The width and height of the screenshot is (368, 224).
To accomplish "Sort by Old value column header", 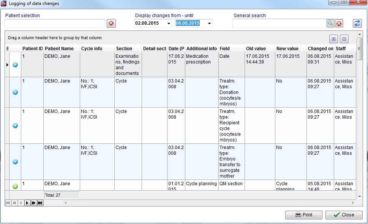I will (x=260, y=49).
